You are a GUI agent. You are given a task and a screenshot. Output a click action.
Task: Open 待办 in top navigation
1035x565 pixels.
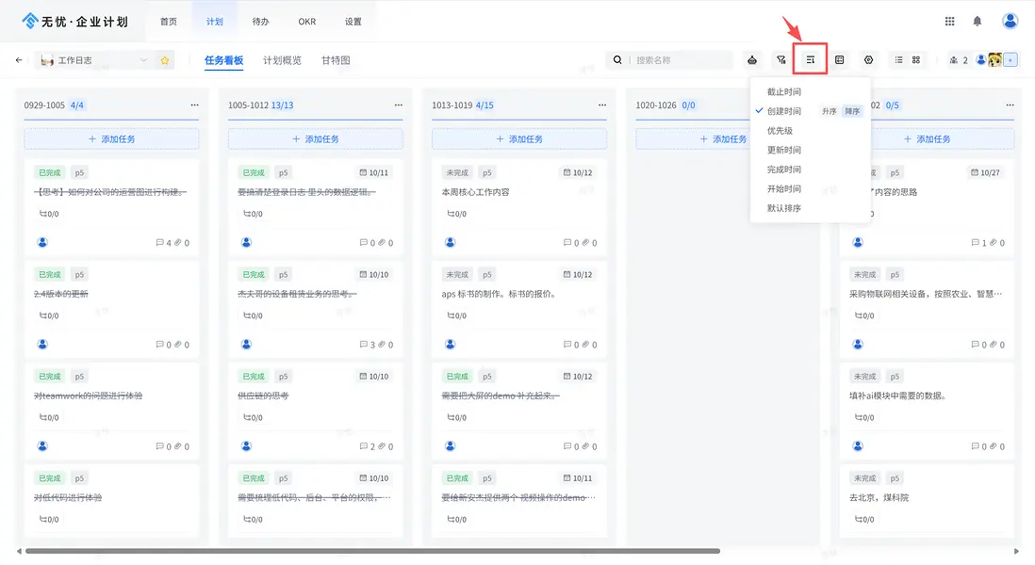pos(261,21)
